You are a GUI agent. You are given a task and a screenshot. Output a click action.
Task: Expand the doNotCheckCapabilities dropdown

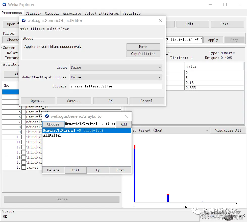[116, 77]
